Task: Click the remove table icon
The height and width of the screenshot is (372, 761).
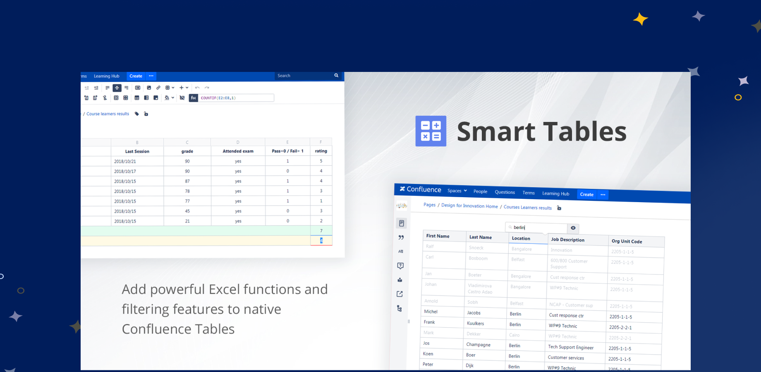Action: tap(182, 98)
